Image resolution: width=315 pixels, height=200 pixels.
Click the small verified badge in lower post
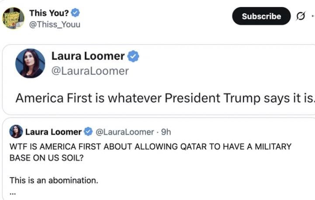point(88,132)
